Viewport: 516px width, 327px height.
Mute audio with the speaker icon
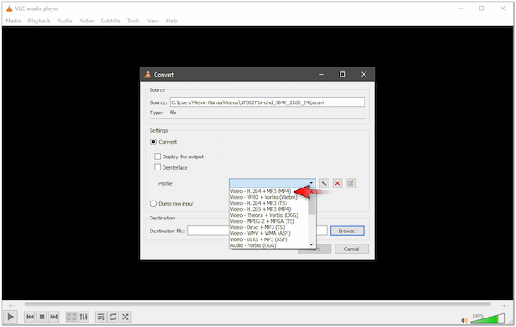click(464, 320)
